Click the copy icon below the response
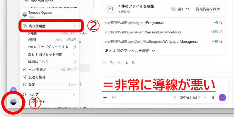The height and width of the screenshot is (117, 234). pyautogui.click(x=104, y=63)
